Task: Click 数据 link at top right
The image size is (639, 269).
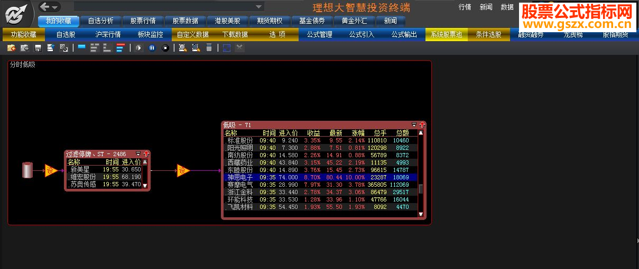Action: (507, 7)
